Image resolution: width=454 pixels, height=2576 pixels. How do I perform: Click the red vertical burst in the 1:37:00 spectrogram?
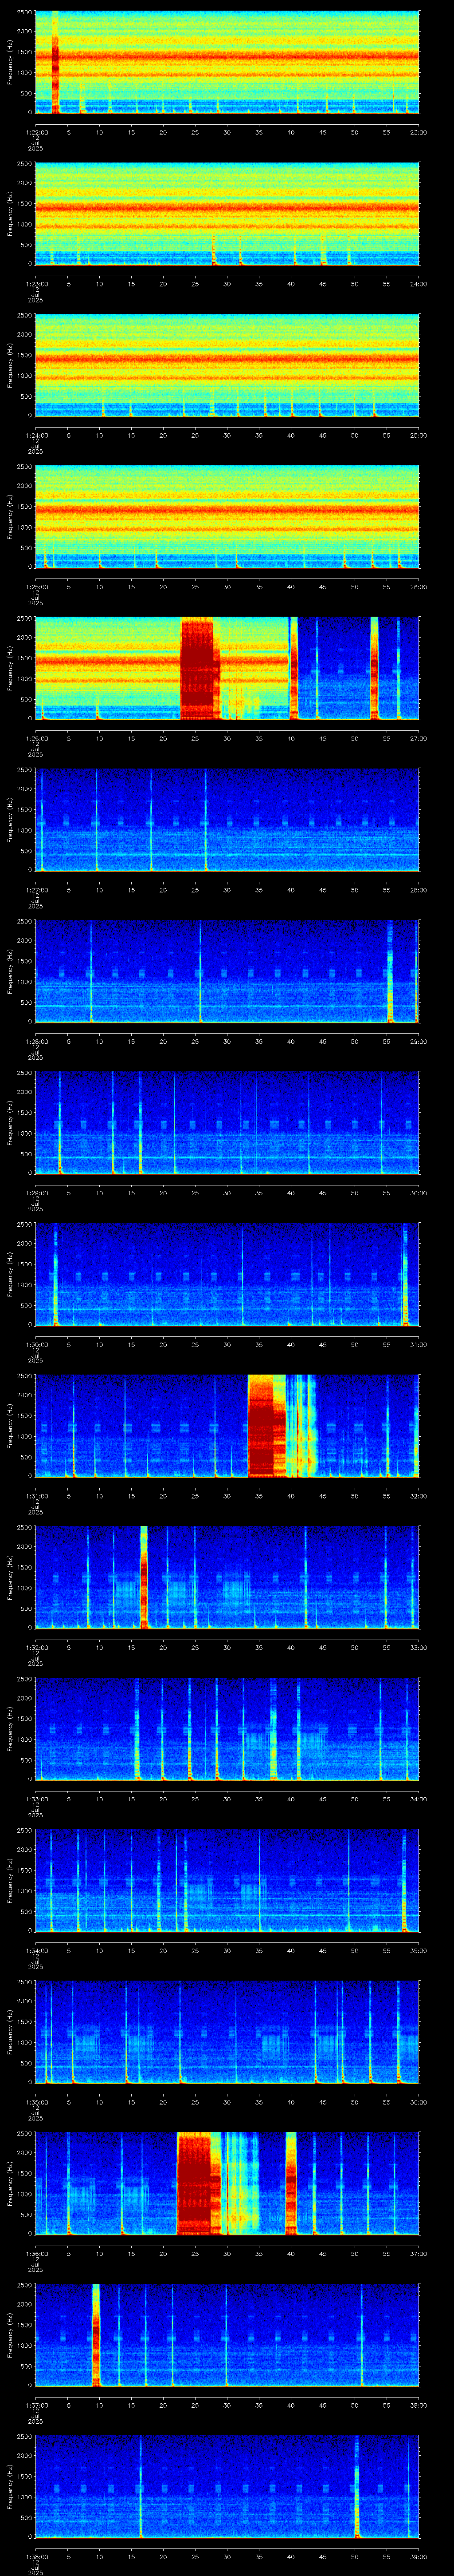96,2335
